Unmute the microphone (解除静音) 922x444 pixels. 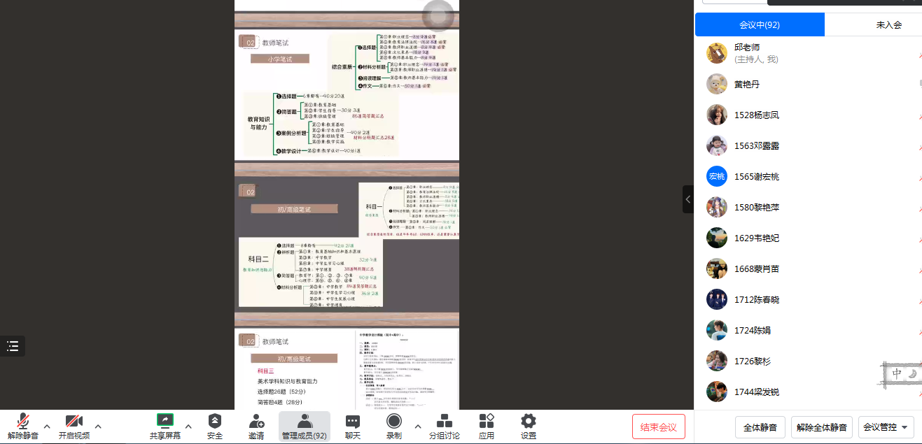coord(23,421)
